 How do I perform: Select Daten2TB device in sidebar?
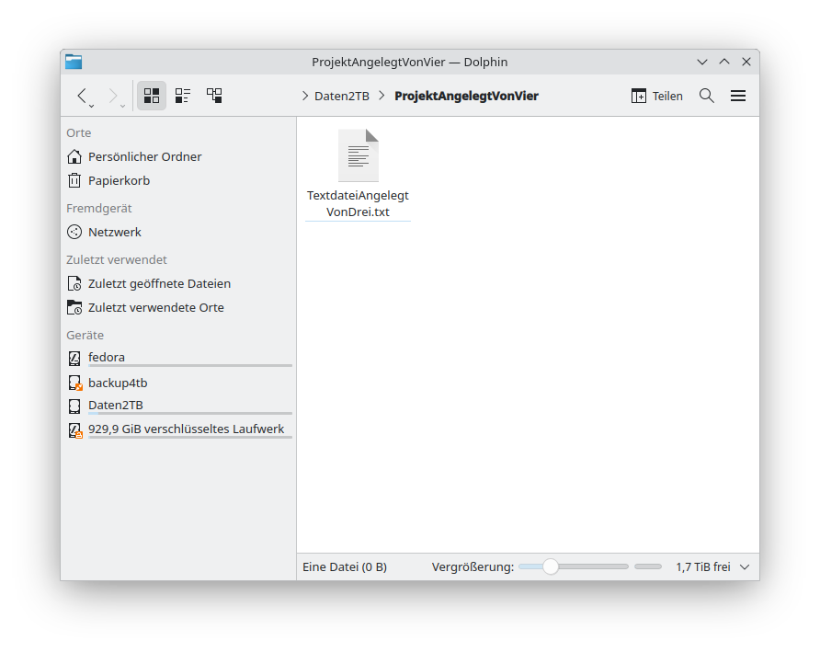coord(178,406)
